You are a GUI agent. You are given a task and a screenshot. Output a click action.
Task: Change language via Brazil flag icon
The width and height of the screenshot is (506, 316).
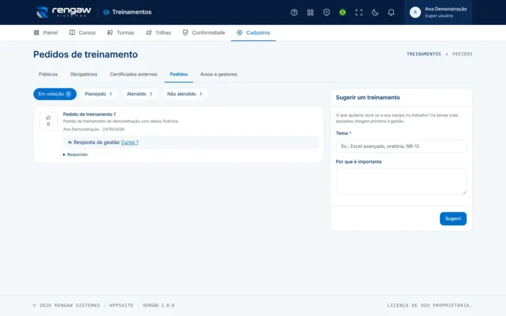click(343, 13)
